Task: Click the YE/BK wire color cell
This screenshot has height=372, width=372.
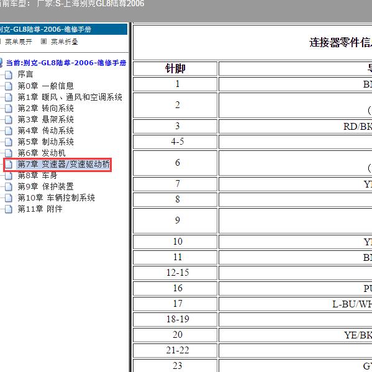Action: 296,335
